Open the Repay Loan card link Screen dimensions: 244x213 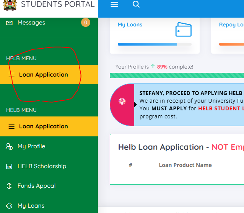coord(231,25)
